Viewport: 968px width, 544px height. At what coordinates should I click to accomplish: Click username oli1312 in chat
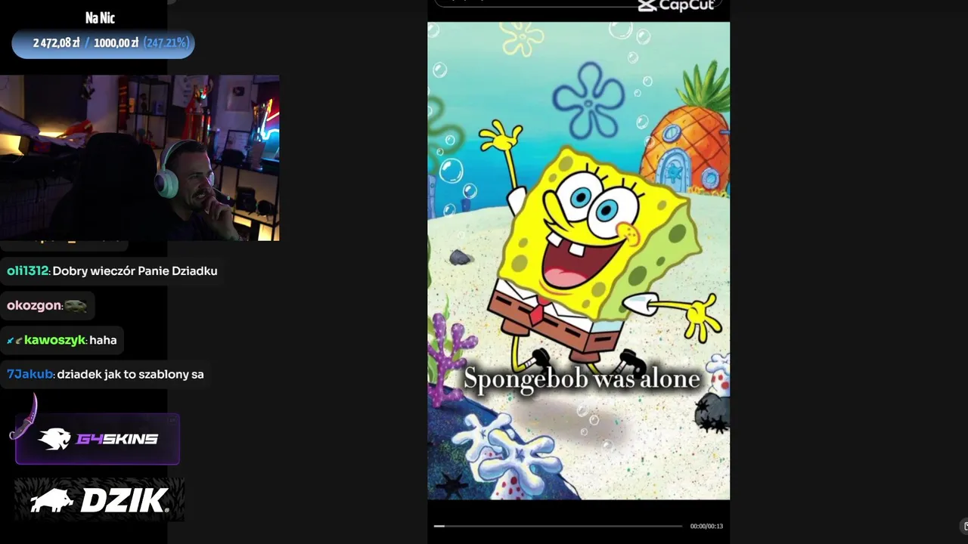click(28, 270)
